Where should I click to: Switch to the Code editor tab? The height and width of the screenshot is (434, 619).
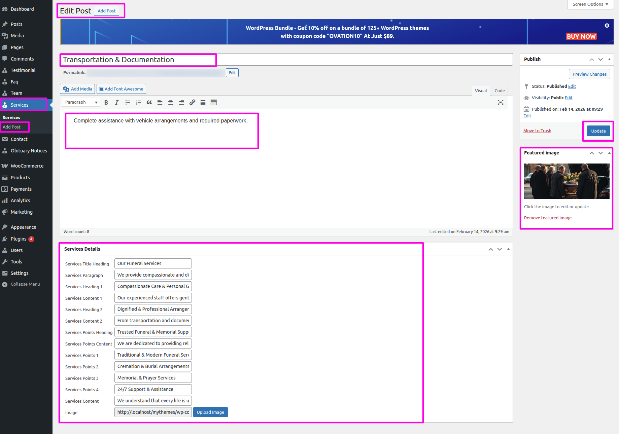[500, 91]
